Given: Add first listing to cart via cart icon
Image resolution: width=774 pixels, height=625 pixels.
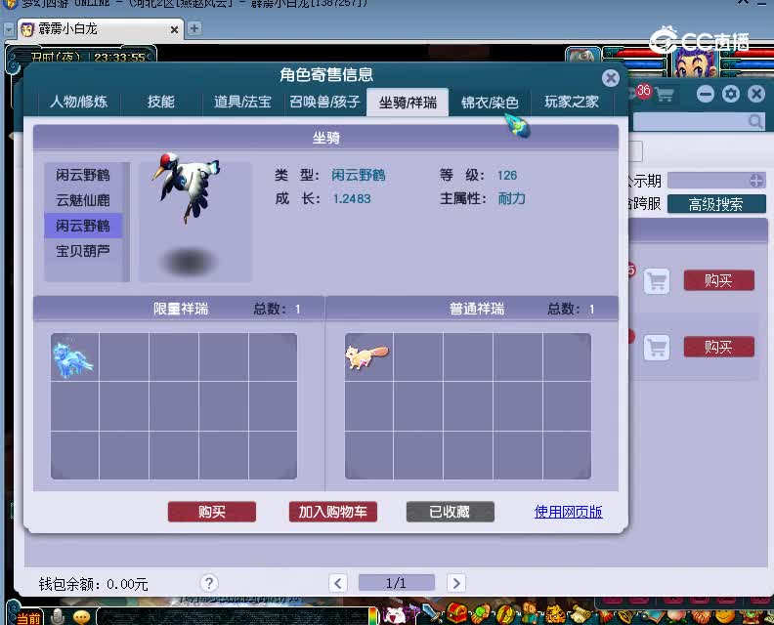Looking at the screenshot, I should coord(657,281).
